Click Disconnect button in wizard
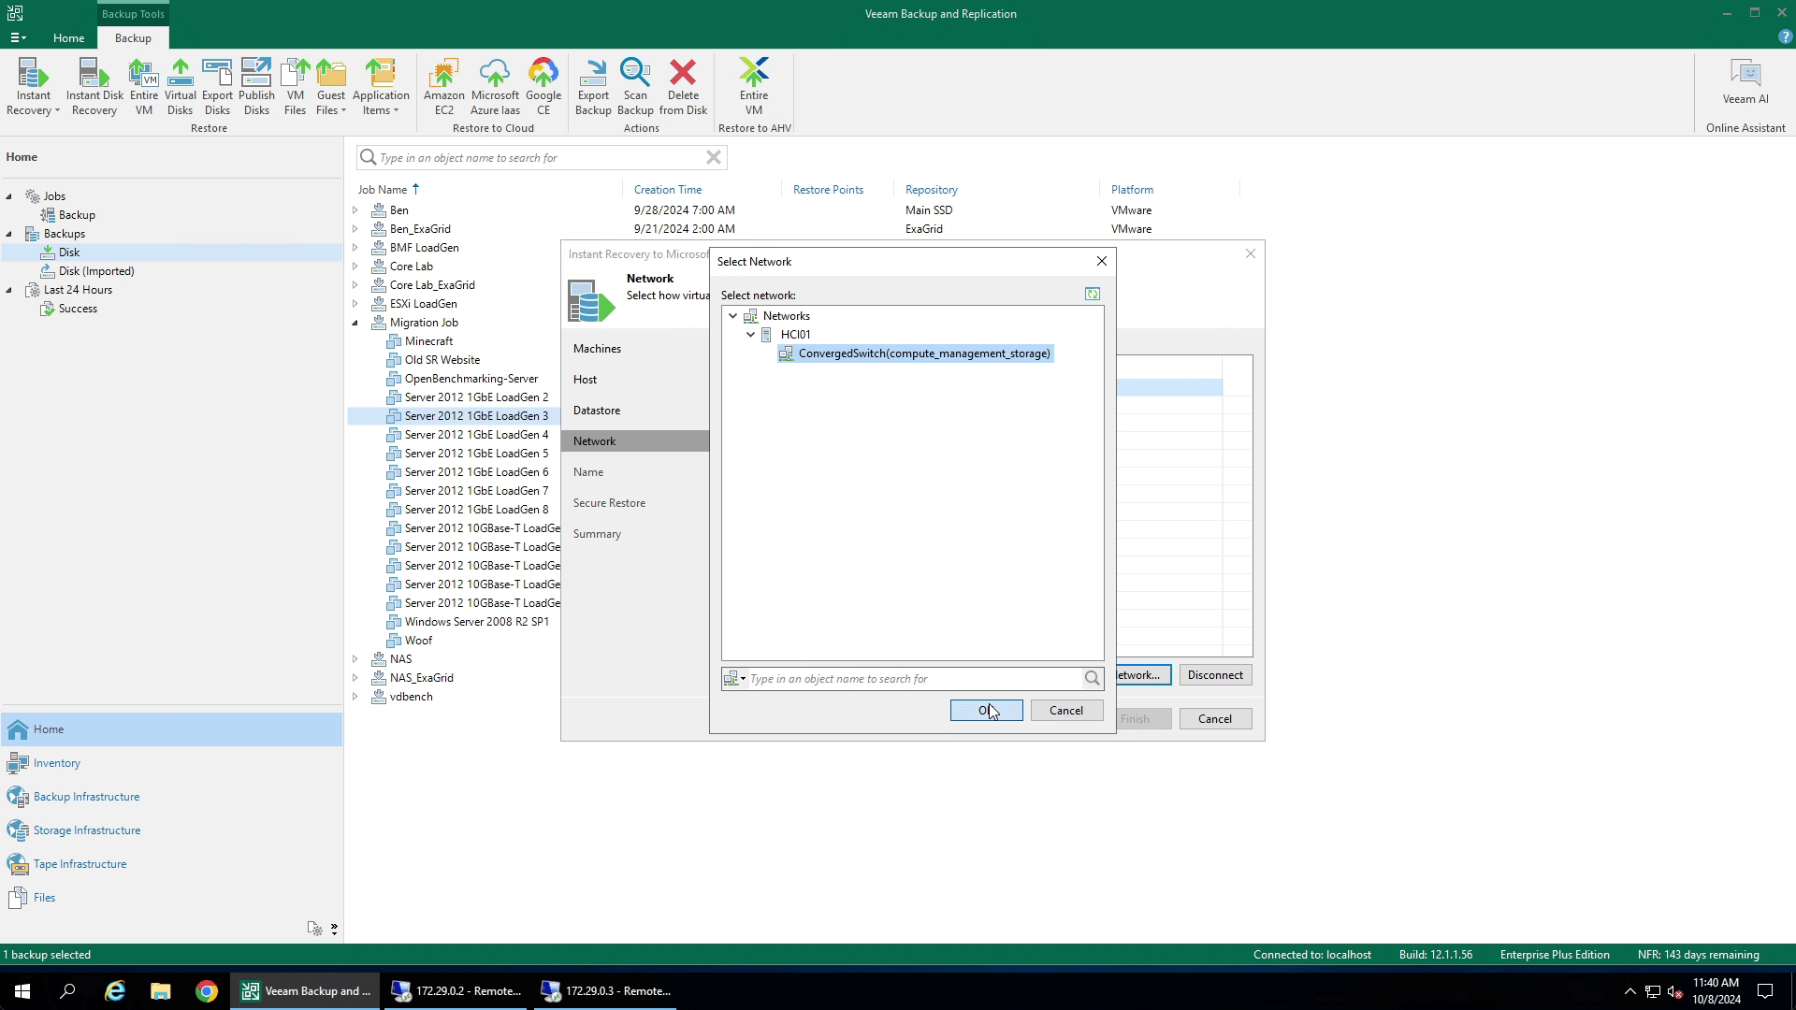Image resolution: width=1796 pixels, height=1010 pixels. [1215, 675]
